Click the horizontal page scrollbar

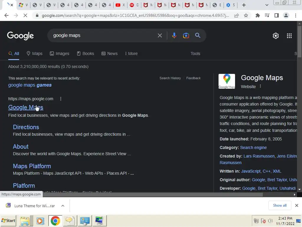click(x=152, y=195)
